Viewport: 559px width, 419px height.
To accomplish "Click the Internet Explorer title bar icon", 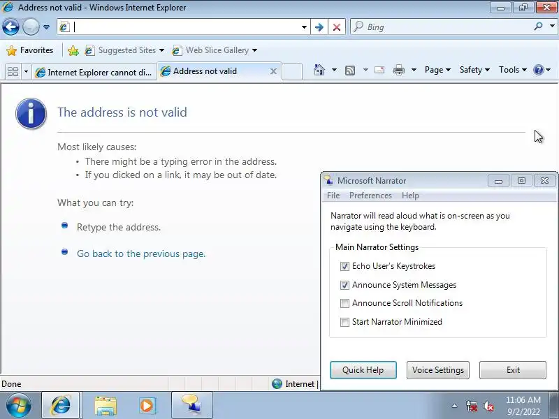I will pos(8,7).
